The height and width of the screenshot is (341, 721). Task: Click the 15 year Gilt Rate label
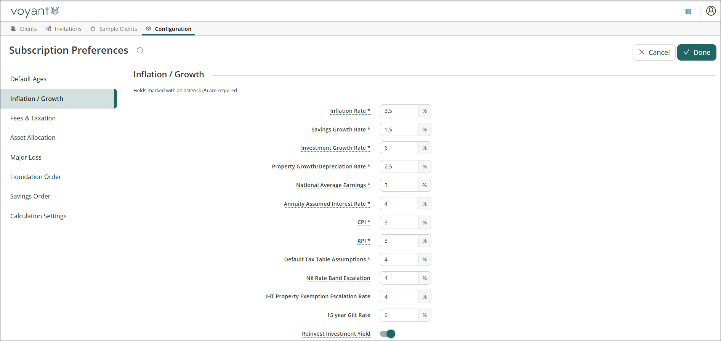pos(349,315)
